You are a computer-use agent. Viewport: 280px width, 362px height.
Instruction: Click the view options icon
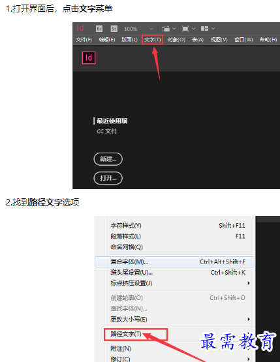click(x=166, y=29)
